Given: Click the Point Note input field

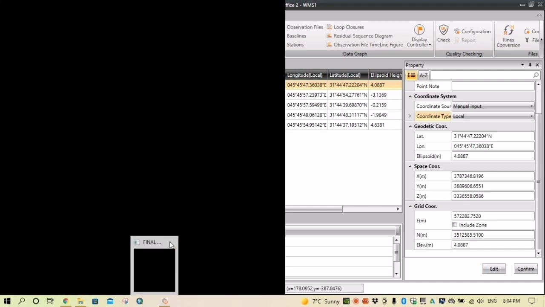Looking at the screenshot, I should [x=493, y=86].
